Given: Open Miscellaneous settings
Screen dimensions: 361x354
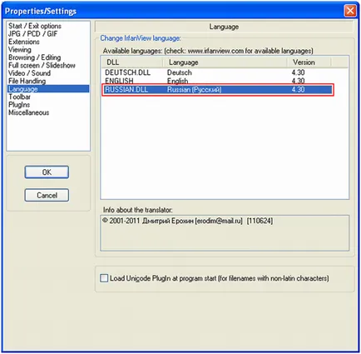Looking at the screenshot, I should (28, 112).
